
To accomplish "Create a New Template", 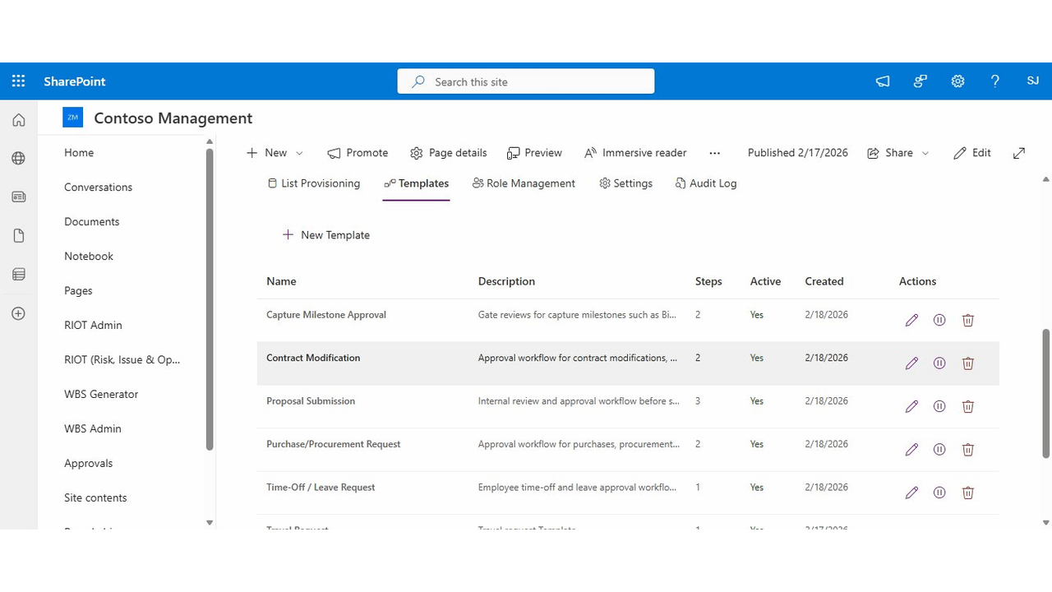I will [325, 234].
